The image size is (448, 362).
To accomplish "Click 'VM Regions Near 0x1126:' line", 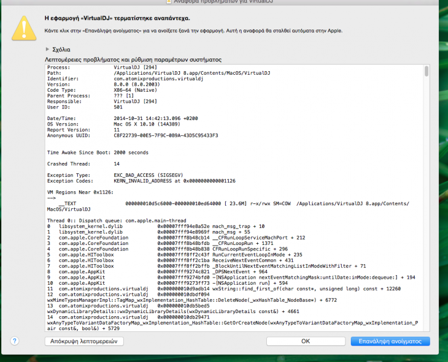I will pos(80,192).
